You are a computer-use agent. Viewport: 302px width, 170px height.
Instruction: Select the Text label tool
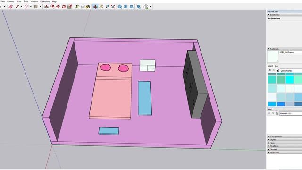[83, 7]
